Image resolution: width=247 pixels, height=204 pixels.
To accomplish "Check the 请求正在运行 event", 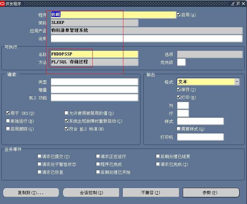I will click(98, 156).
